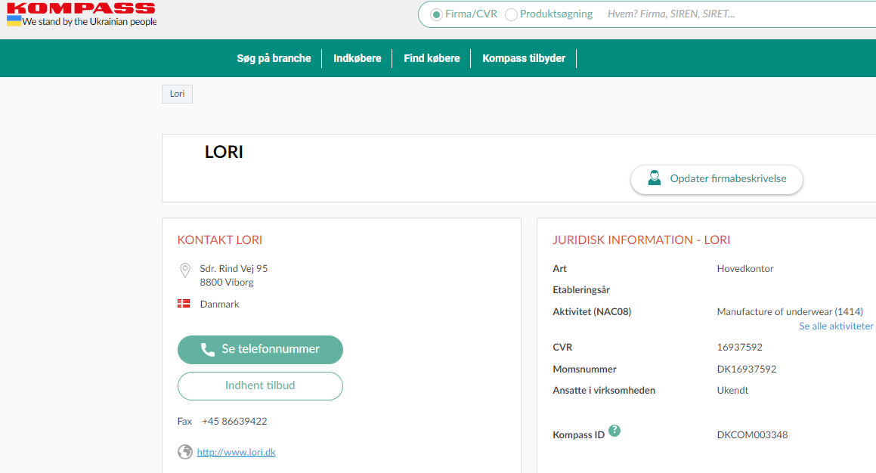Click the Danish flag icon
Viewport: 876px width, 473px height.
click(183, 304)
